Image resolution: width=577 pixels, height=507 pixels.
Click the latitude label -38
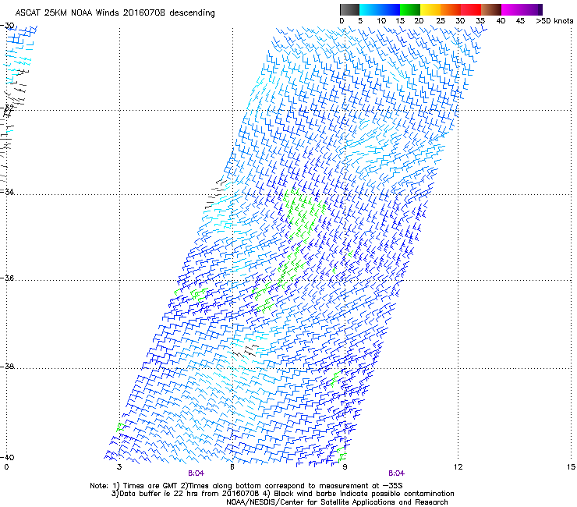point(8,367)
